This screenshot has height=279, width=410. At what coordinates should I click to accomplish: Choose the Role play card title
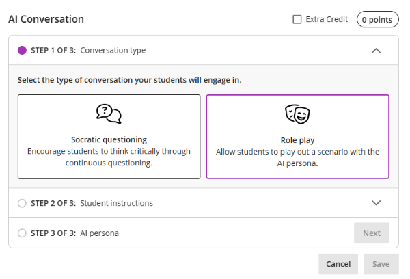(x=297, y=139)
